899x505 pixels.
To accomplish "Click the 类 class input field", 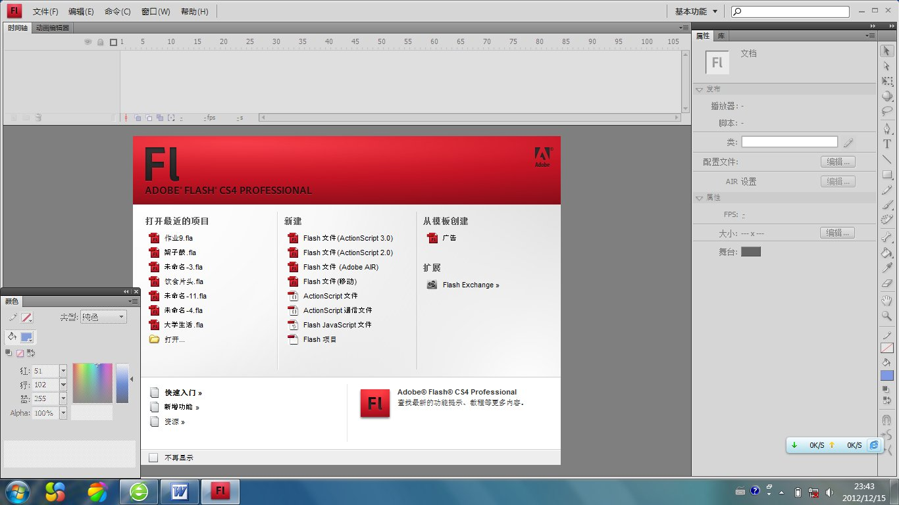I will pos(790,142).
